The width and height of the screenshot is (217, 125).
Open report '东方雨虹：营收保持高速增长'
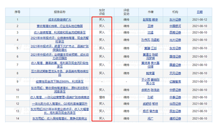(x=60, y=90)
